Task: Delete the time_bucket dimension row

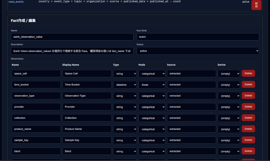Action: [248, 84]
